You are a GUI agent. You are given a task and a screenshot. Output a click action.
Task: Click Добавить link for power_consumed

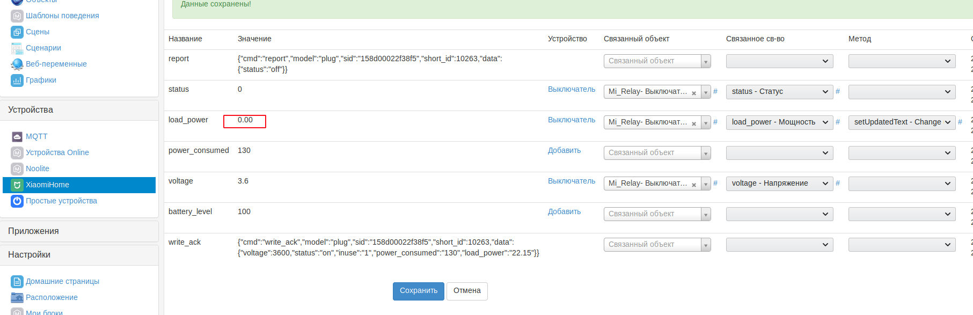tap(564, 151)
